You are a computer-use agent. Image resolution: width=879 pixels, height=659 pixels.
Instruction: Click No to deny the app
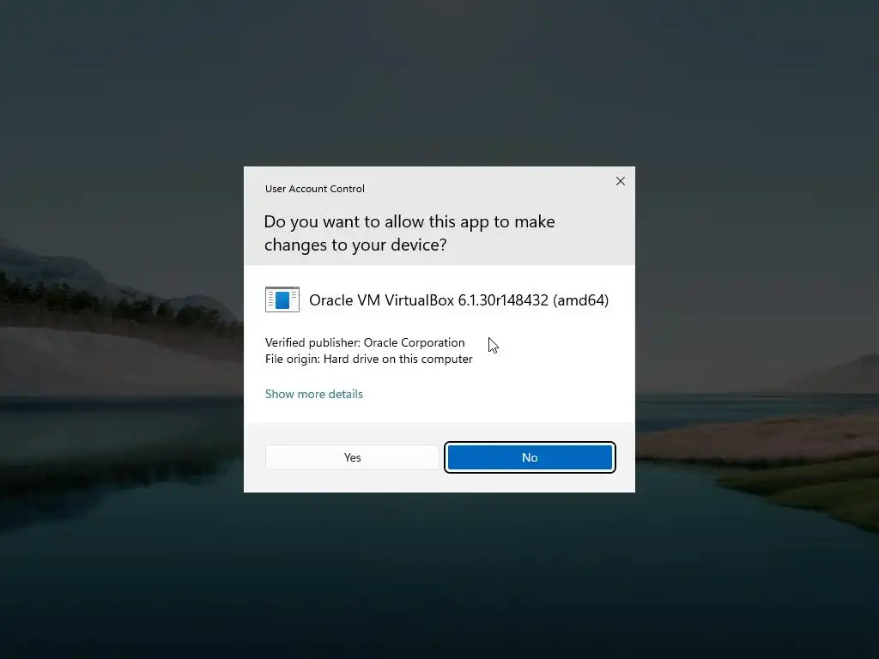(x=530, y=457)
